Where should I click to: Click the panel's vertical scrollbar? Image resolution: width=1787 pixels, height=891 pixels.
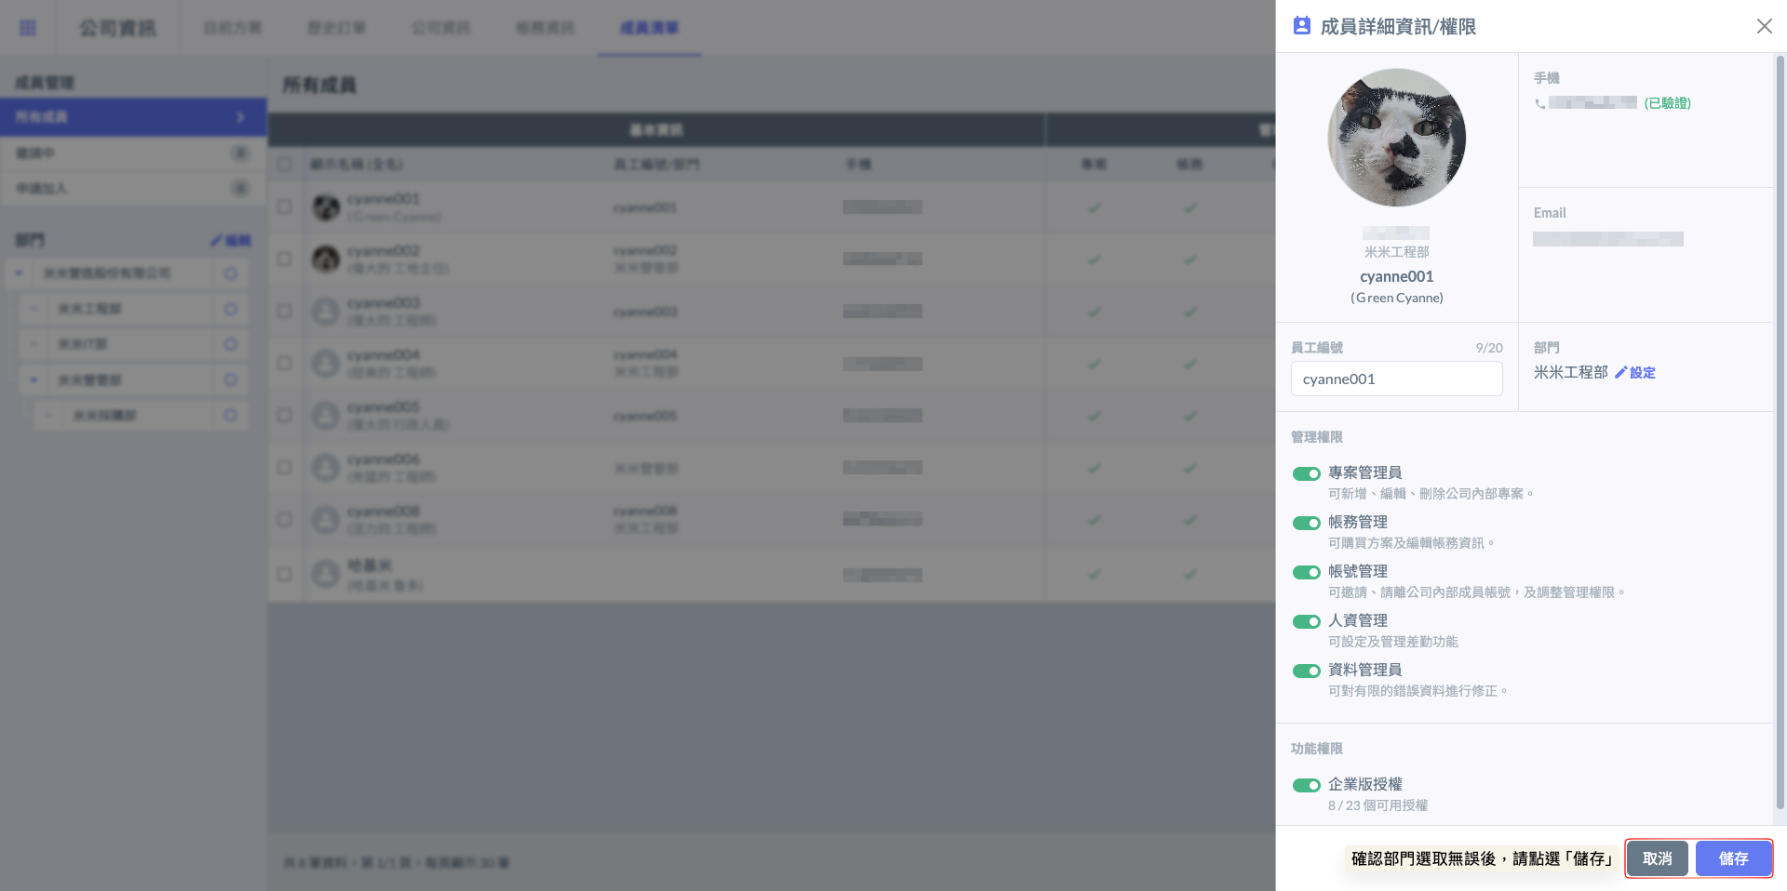[x=1780, y=372]
